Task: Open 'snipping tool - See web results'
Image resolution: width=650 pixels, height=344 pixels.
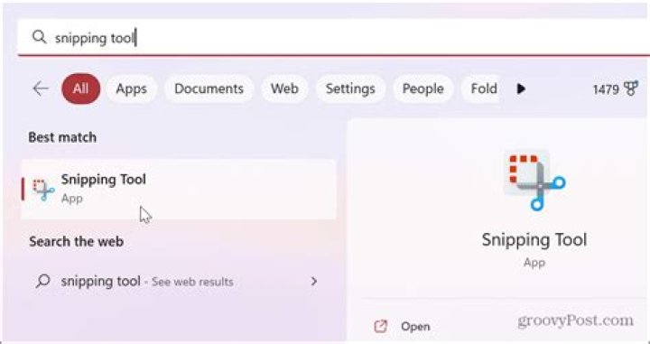Action: click(179, 282)
